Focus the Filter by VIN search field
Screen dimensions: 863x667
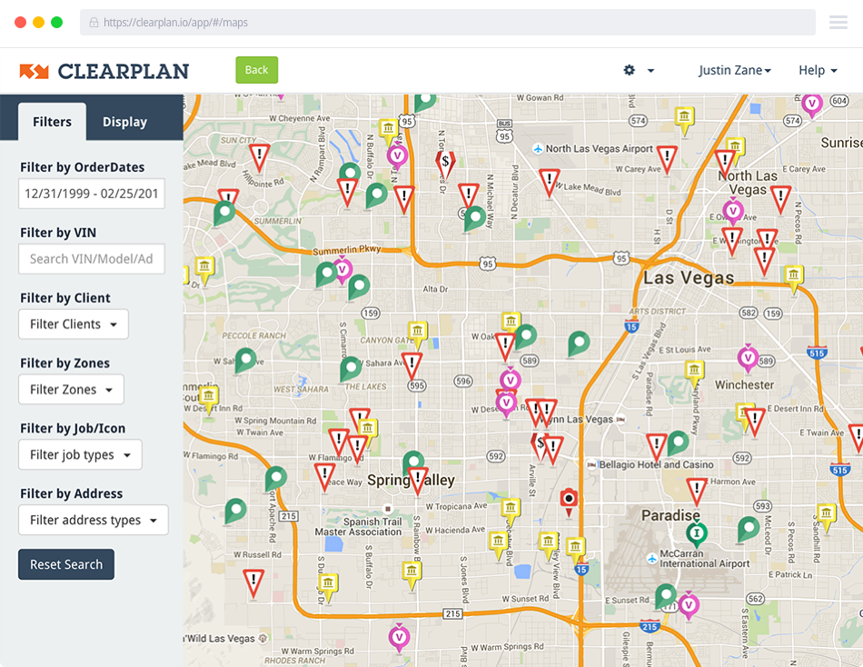[91, 259]
